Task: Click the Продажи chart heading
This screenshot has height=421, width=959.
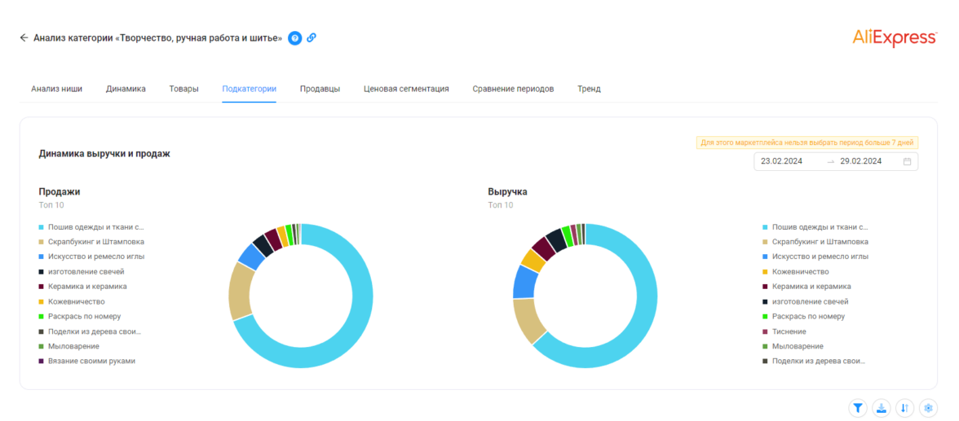Action: (x=60, y=191)
